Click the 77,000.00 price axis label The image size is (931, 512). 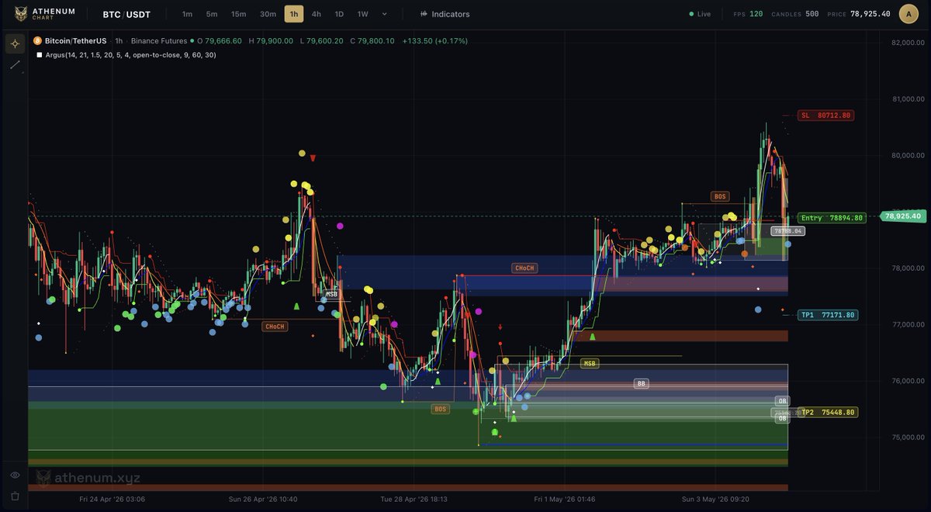pos(907,324)
